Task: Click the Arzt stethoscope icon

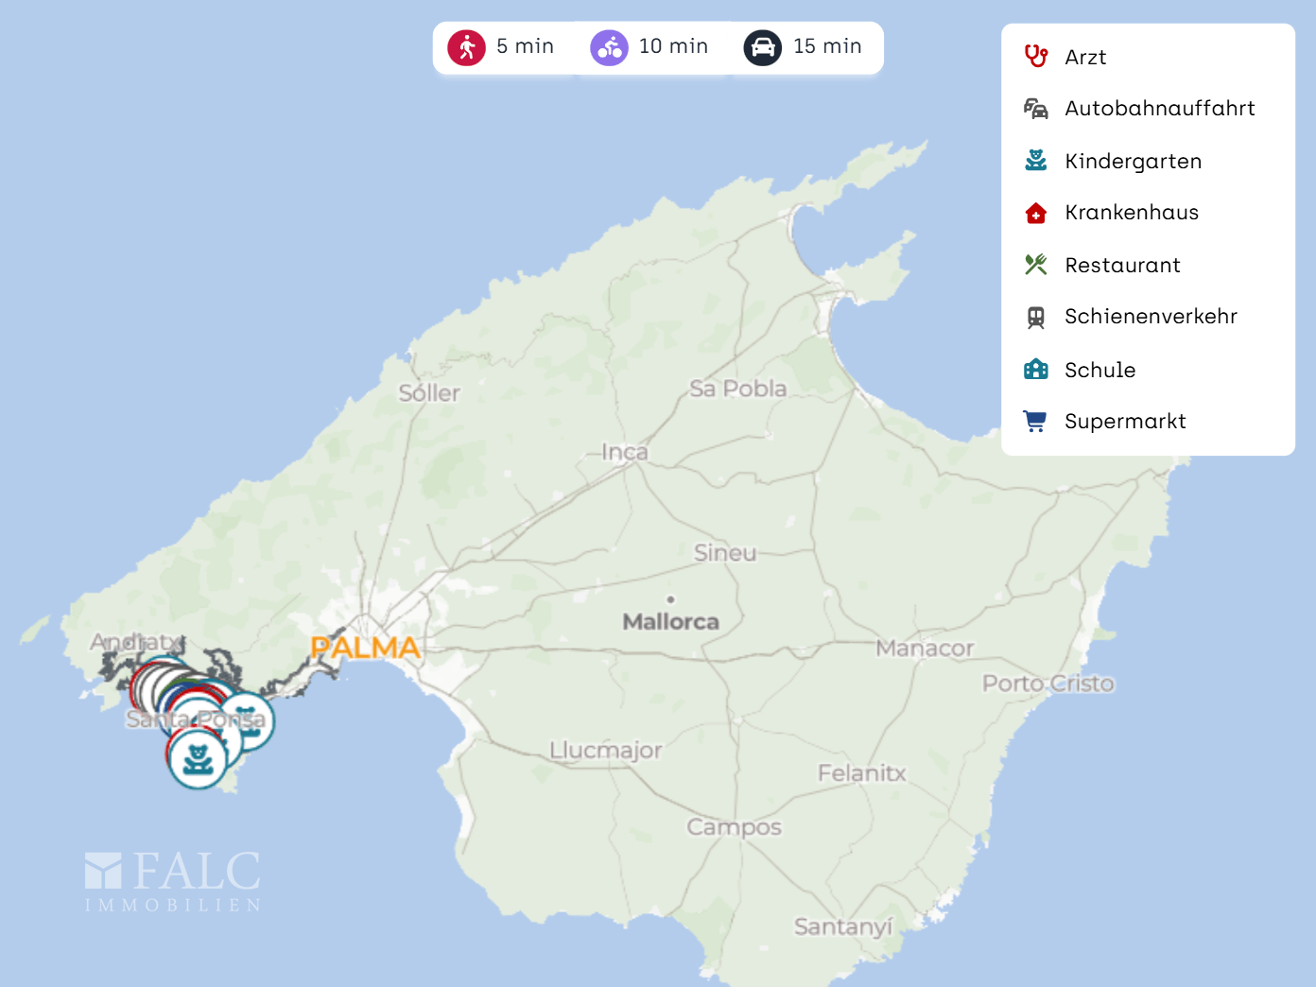Action: coord(1036,57)
